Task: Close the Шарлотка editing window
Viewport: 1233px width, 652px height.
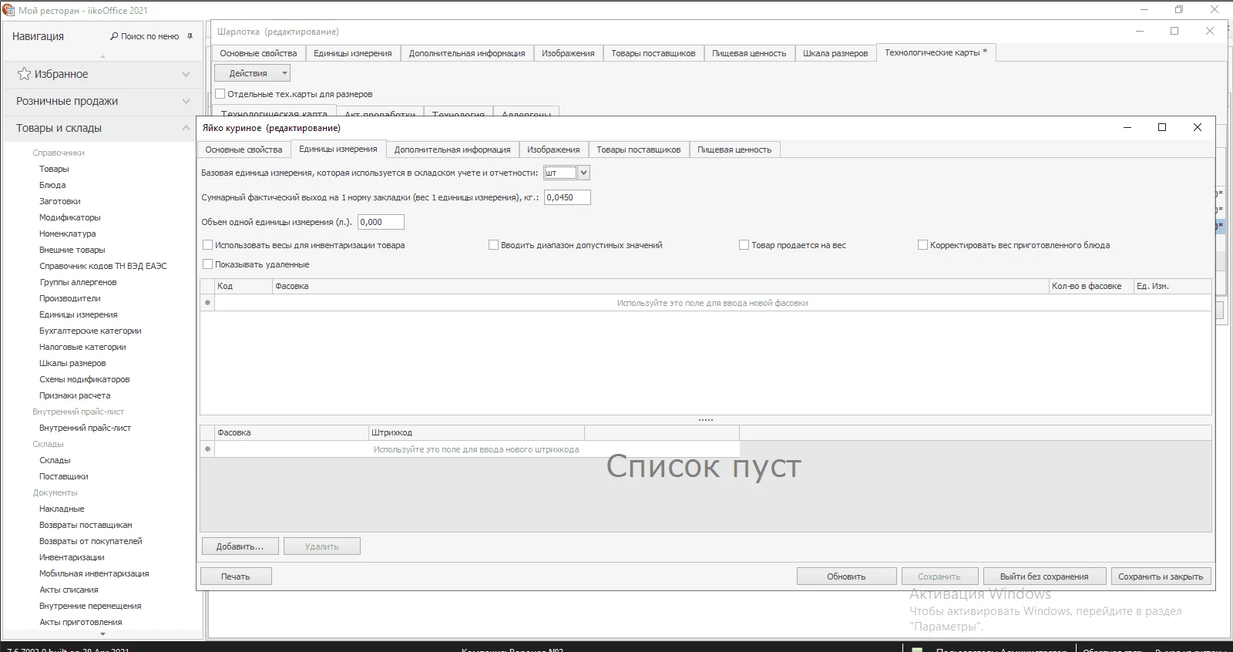Action: (x=1209, y=31)
